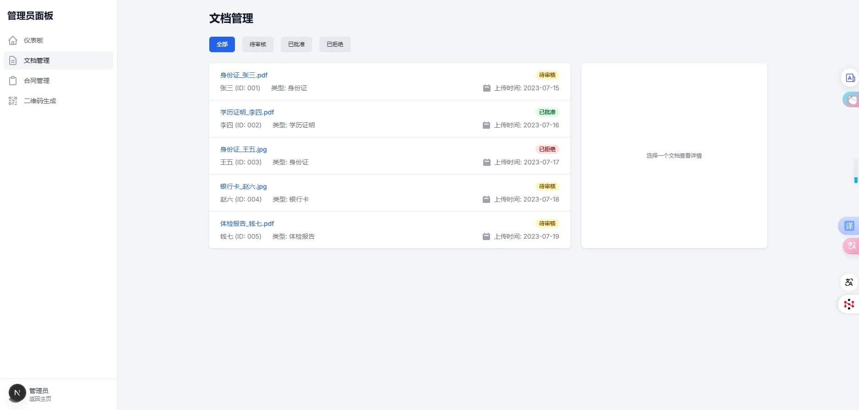Click the 文档管理 page heading
This screenshot has height=410, width=859.
point(231,18)
